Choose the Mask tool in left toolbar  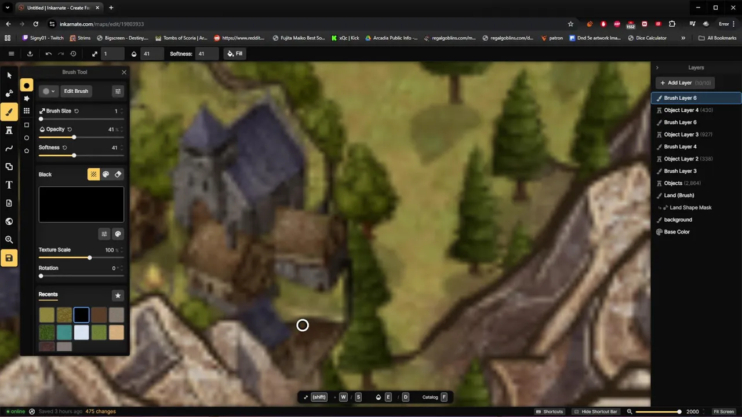pos(9,93)
